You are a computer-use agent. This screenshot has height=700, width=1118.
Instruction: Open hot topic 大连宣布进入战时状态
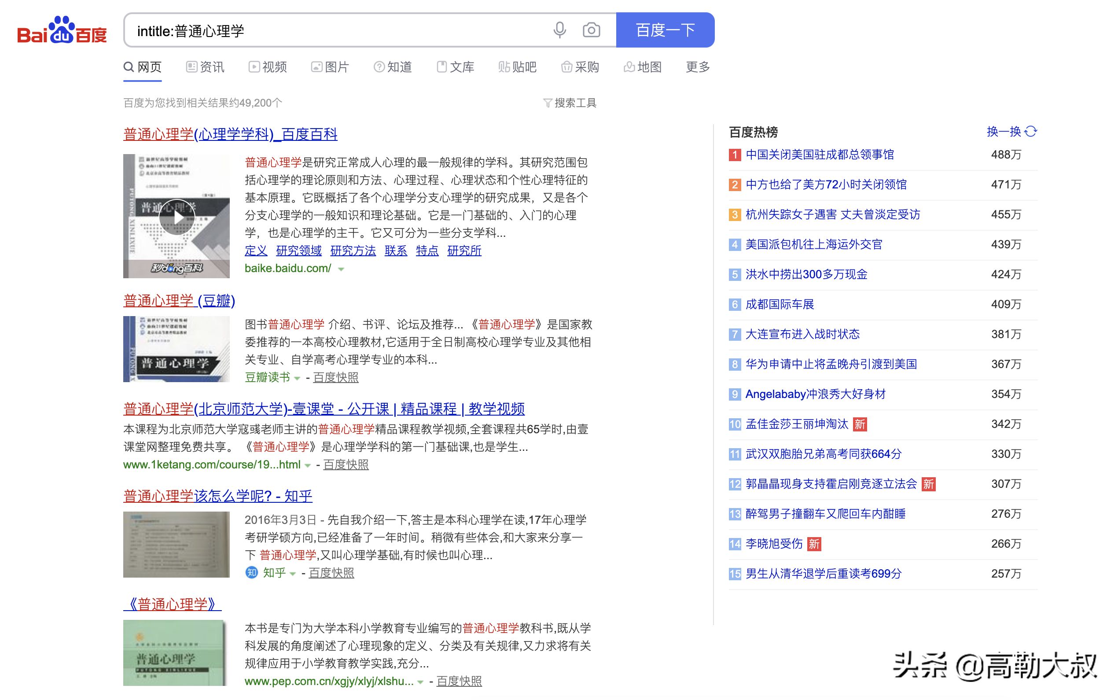pos(802,334)
